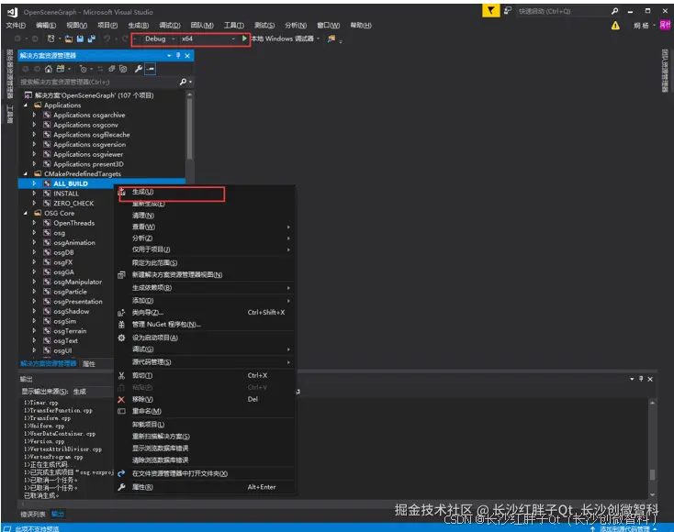674x532 pixels.
Task: Click the Undo toolbar icon
Action: 107,39
